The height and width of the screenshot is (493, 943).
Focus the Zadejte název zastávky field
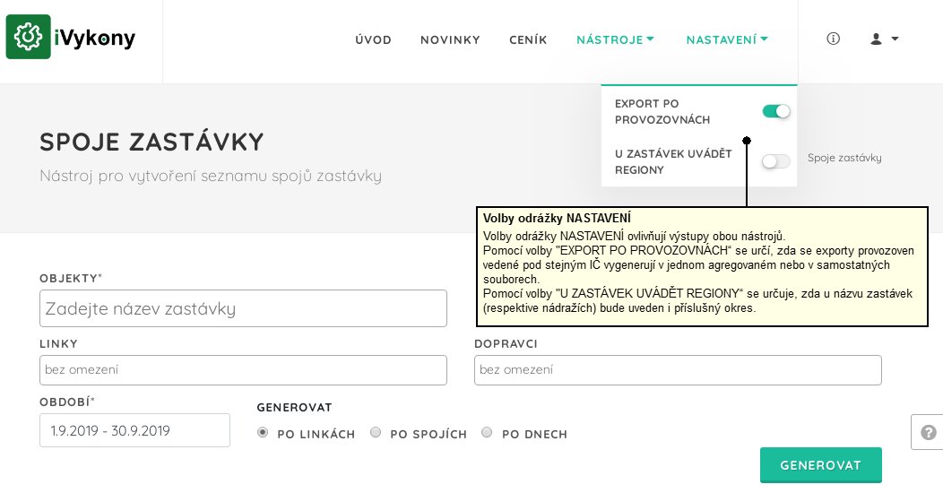[x=243, y=308]
